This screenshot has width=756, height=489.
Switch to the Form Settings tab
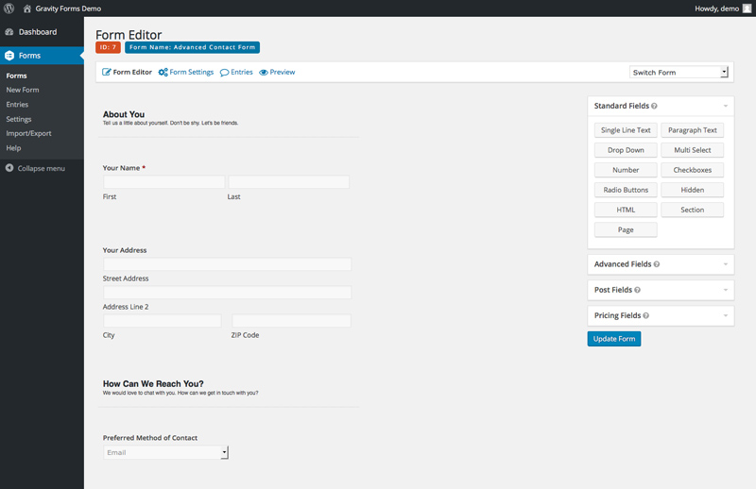[x=186, y=72]
